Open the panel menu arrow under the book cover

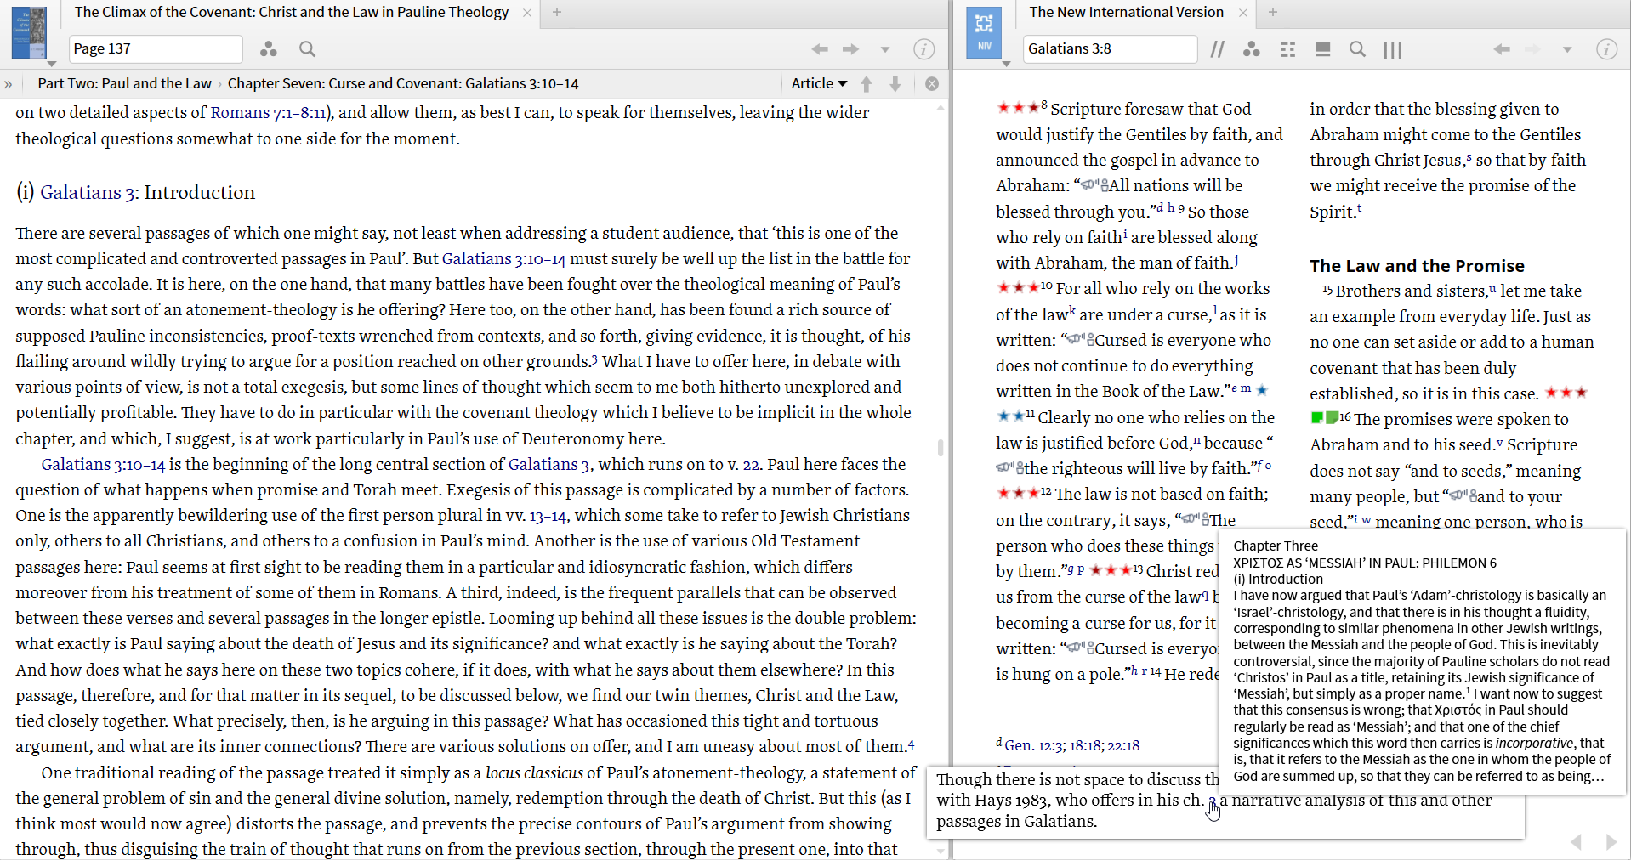52,64
